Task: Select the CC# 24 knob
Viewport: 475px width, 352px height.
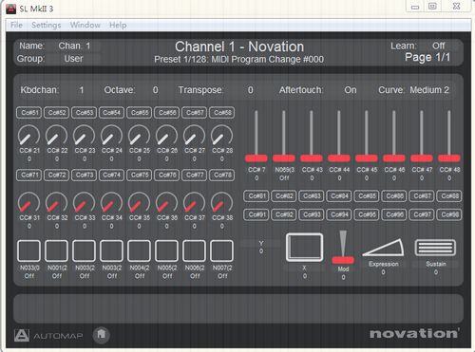Action: [x=112, y=136]
